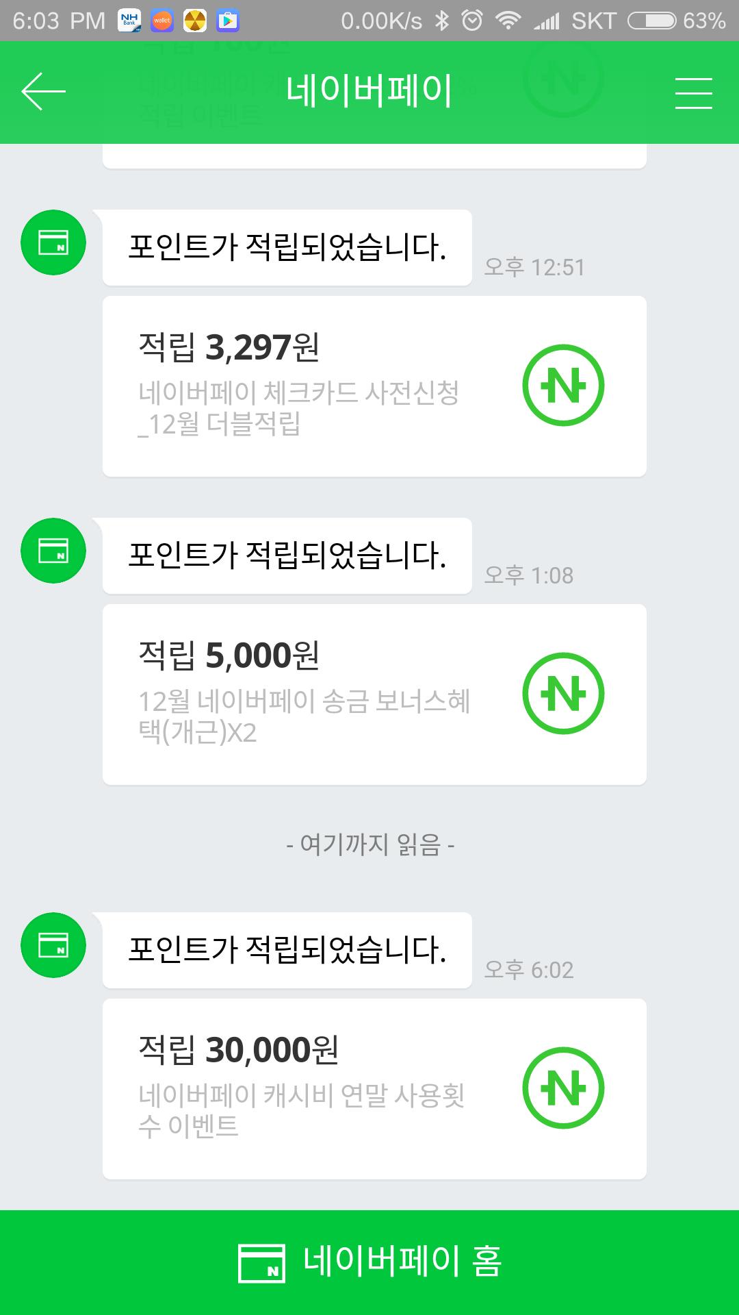
Task: Tap sender avatar of the 6:02 message
Action: [x=53, y=945]
